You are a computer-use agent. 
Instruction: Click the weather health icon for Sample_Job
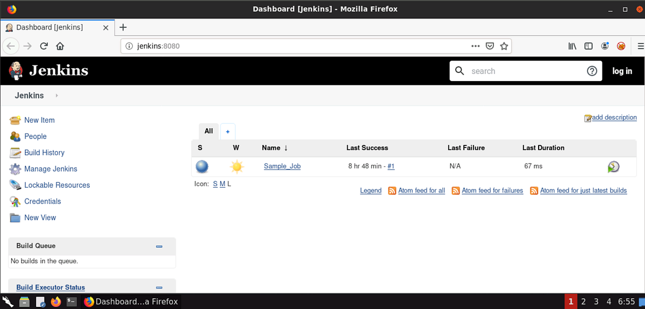[237, 166]
